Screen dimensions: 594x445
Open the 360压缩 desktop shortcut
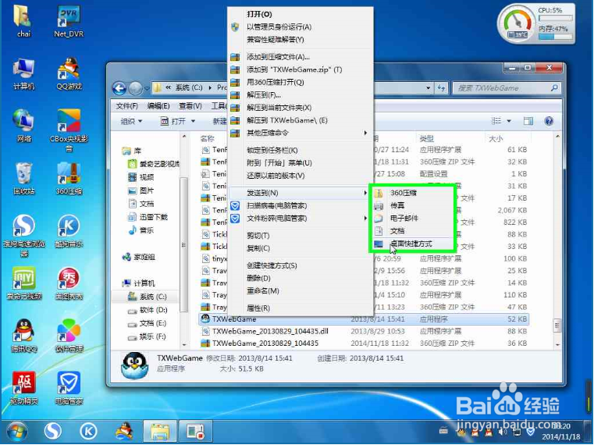pyautogui.click(x=69, y=178)
